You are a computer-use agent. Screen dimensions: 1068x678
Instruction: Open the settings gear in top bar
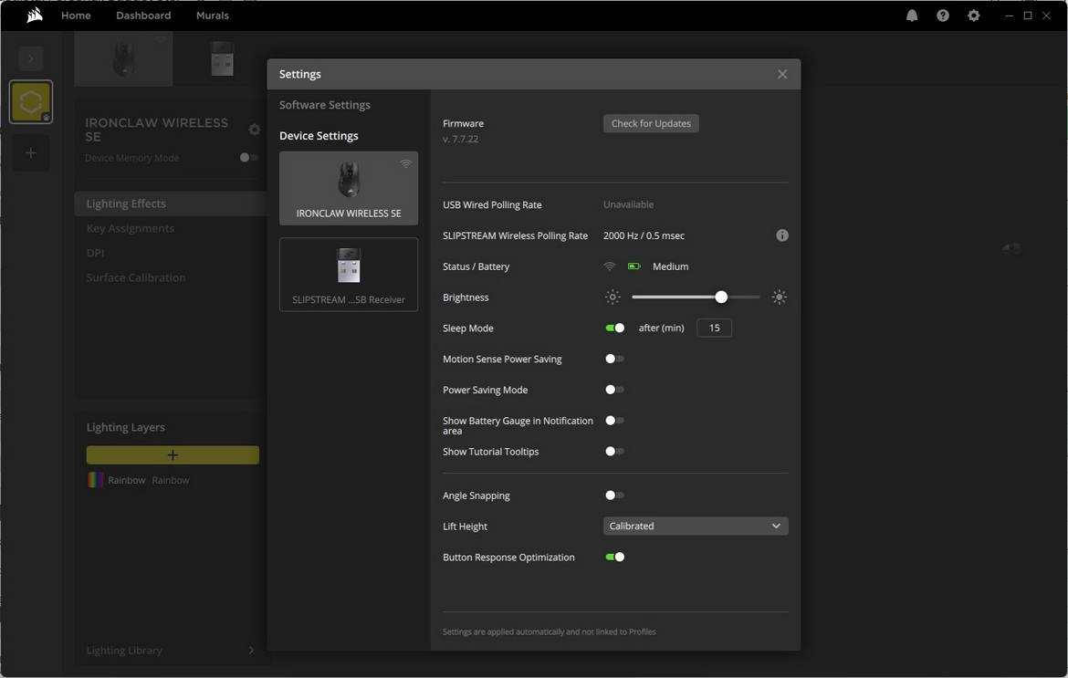point(974,16)
